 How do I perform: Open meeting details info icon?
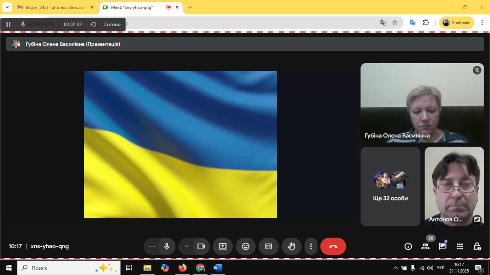pyautogui.click(x=408, y=246)
